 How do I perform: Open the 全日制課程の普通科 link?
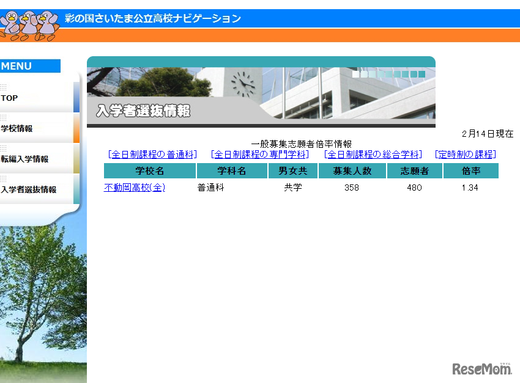(x=152, y=155)
